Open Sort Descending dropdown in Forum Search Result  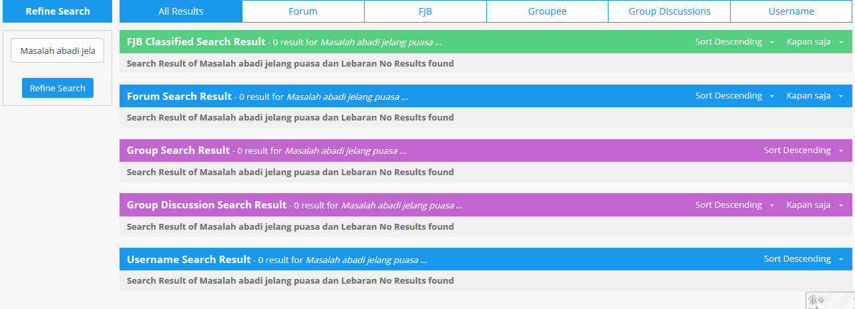pos(735,96)
